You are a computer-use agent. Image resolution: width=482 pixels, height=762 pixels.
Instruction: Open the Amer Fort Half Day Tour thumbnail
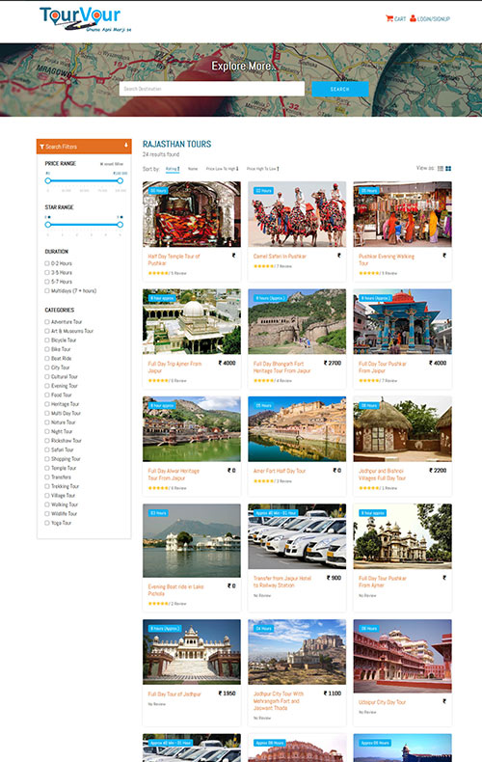(x=297, y=429)
